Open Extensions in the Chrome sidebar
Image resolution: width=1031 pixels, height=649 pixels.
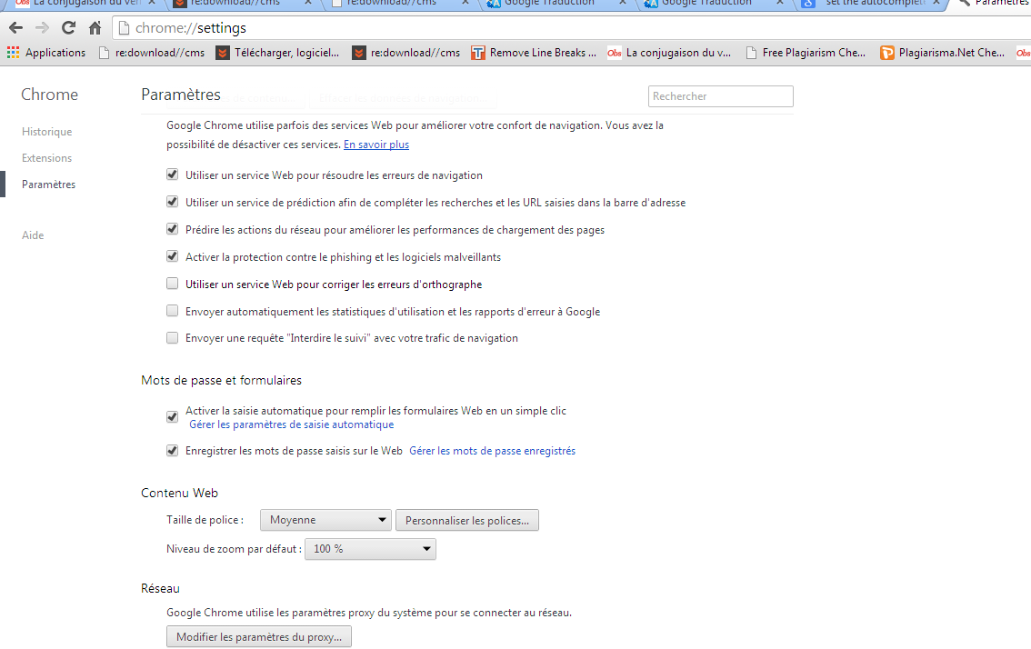(46, 158)
